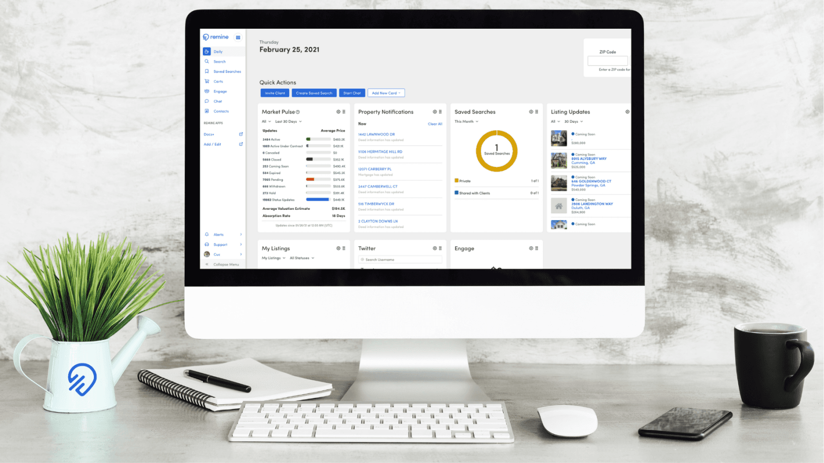Click the My Listings card drag handle icon

coord(344,248)
